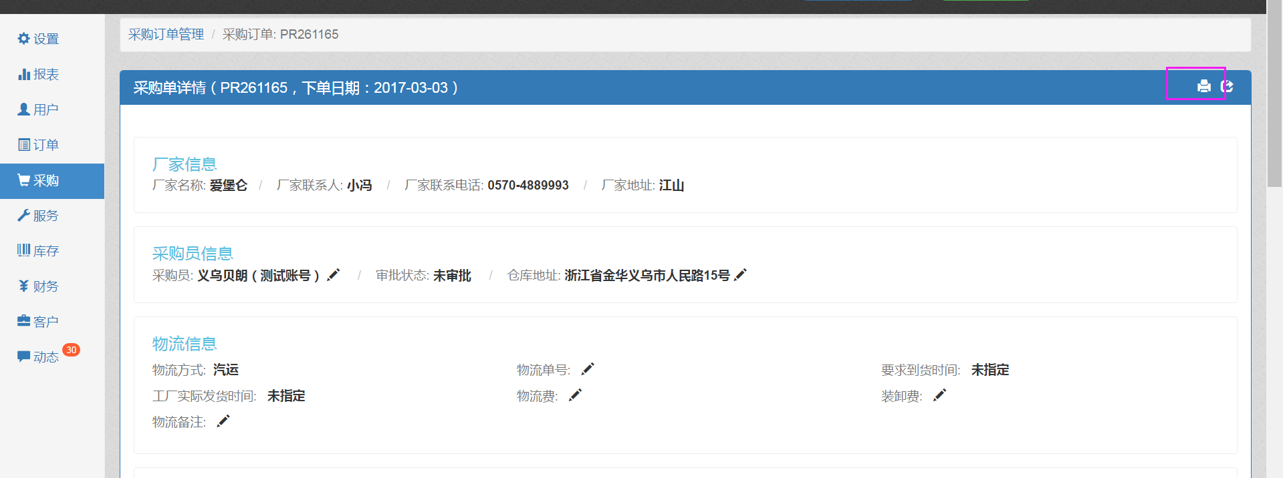The image size is (1283, 478).
Task: Click the 采购订单: PR261165 breadcrumb
Action: [280, 34]
